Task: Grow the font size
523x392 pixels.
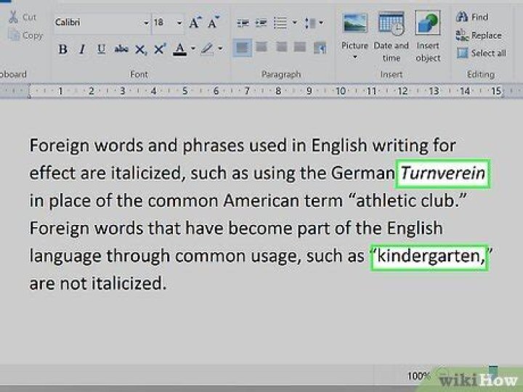Action: (195, 23)
